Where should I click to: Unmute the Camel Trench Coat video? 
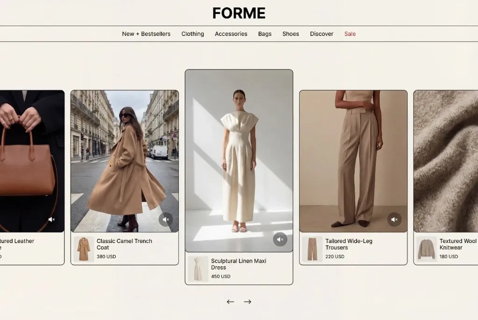[x=166, y=219]
